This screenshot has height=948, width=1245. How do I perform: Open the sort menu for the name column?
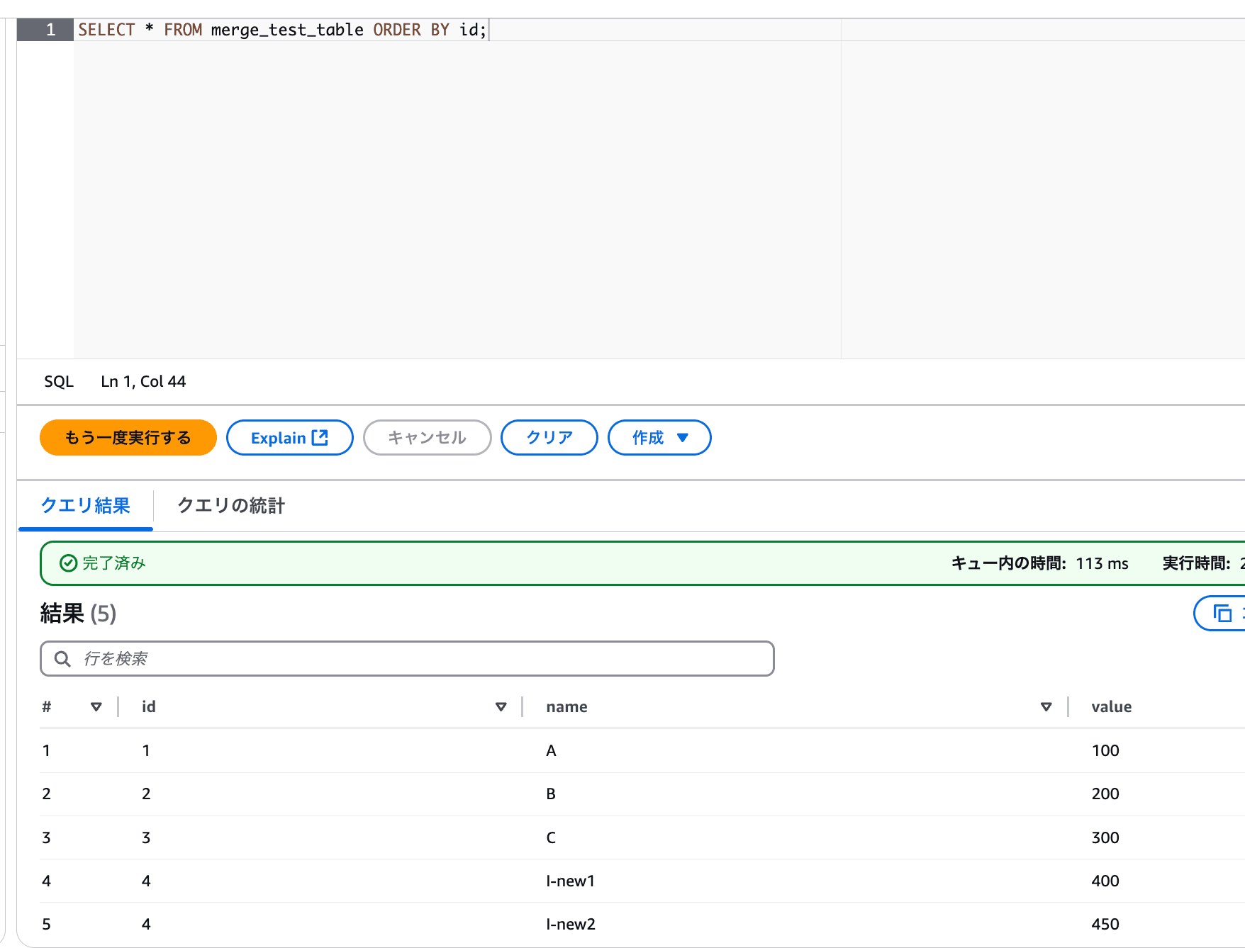[1046, 706]
